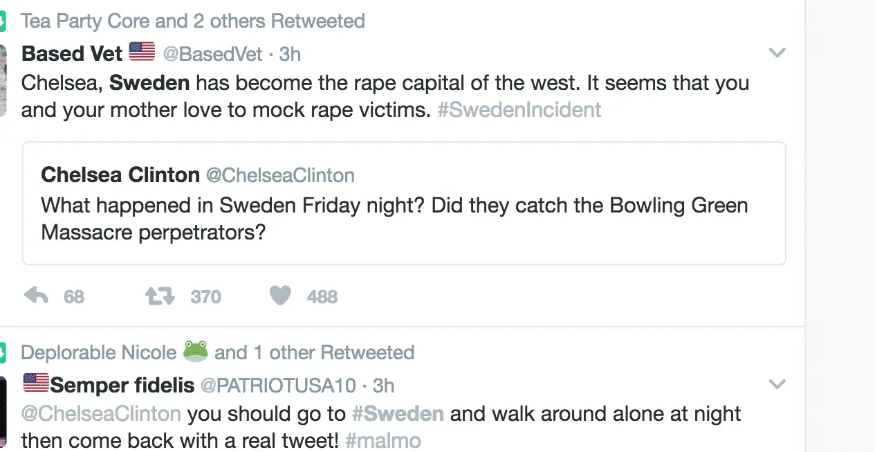
Task: Open Tea Party Core retweeter link
Action: [86, 21]
